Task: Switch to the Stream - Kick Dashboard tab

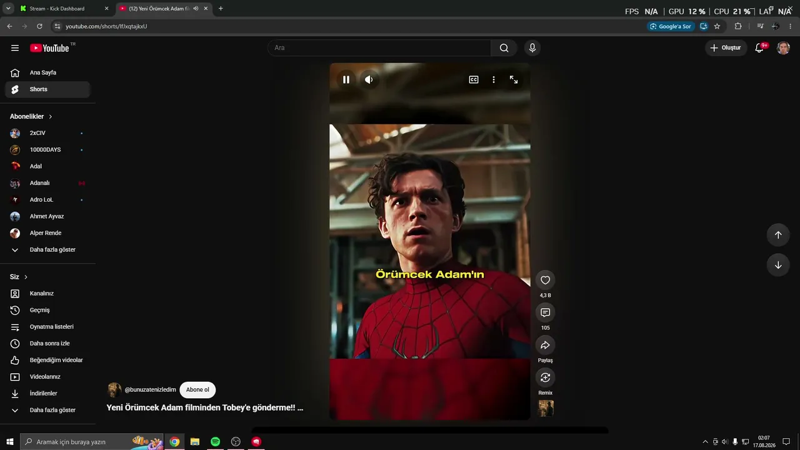Action: (64, 9)
